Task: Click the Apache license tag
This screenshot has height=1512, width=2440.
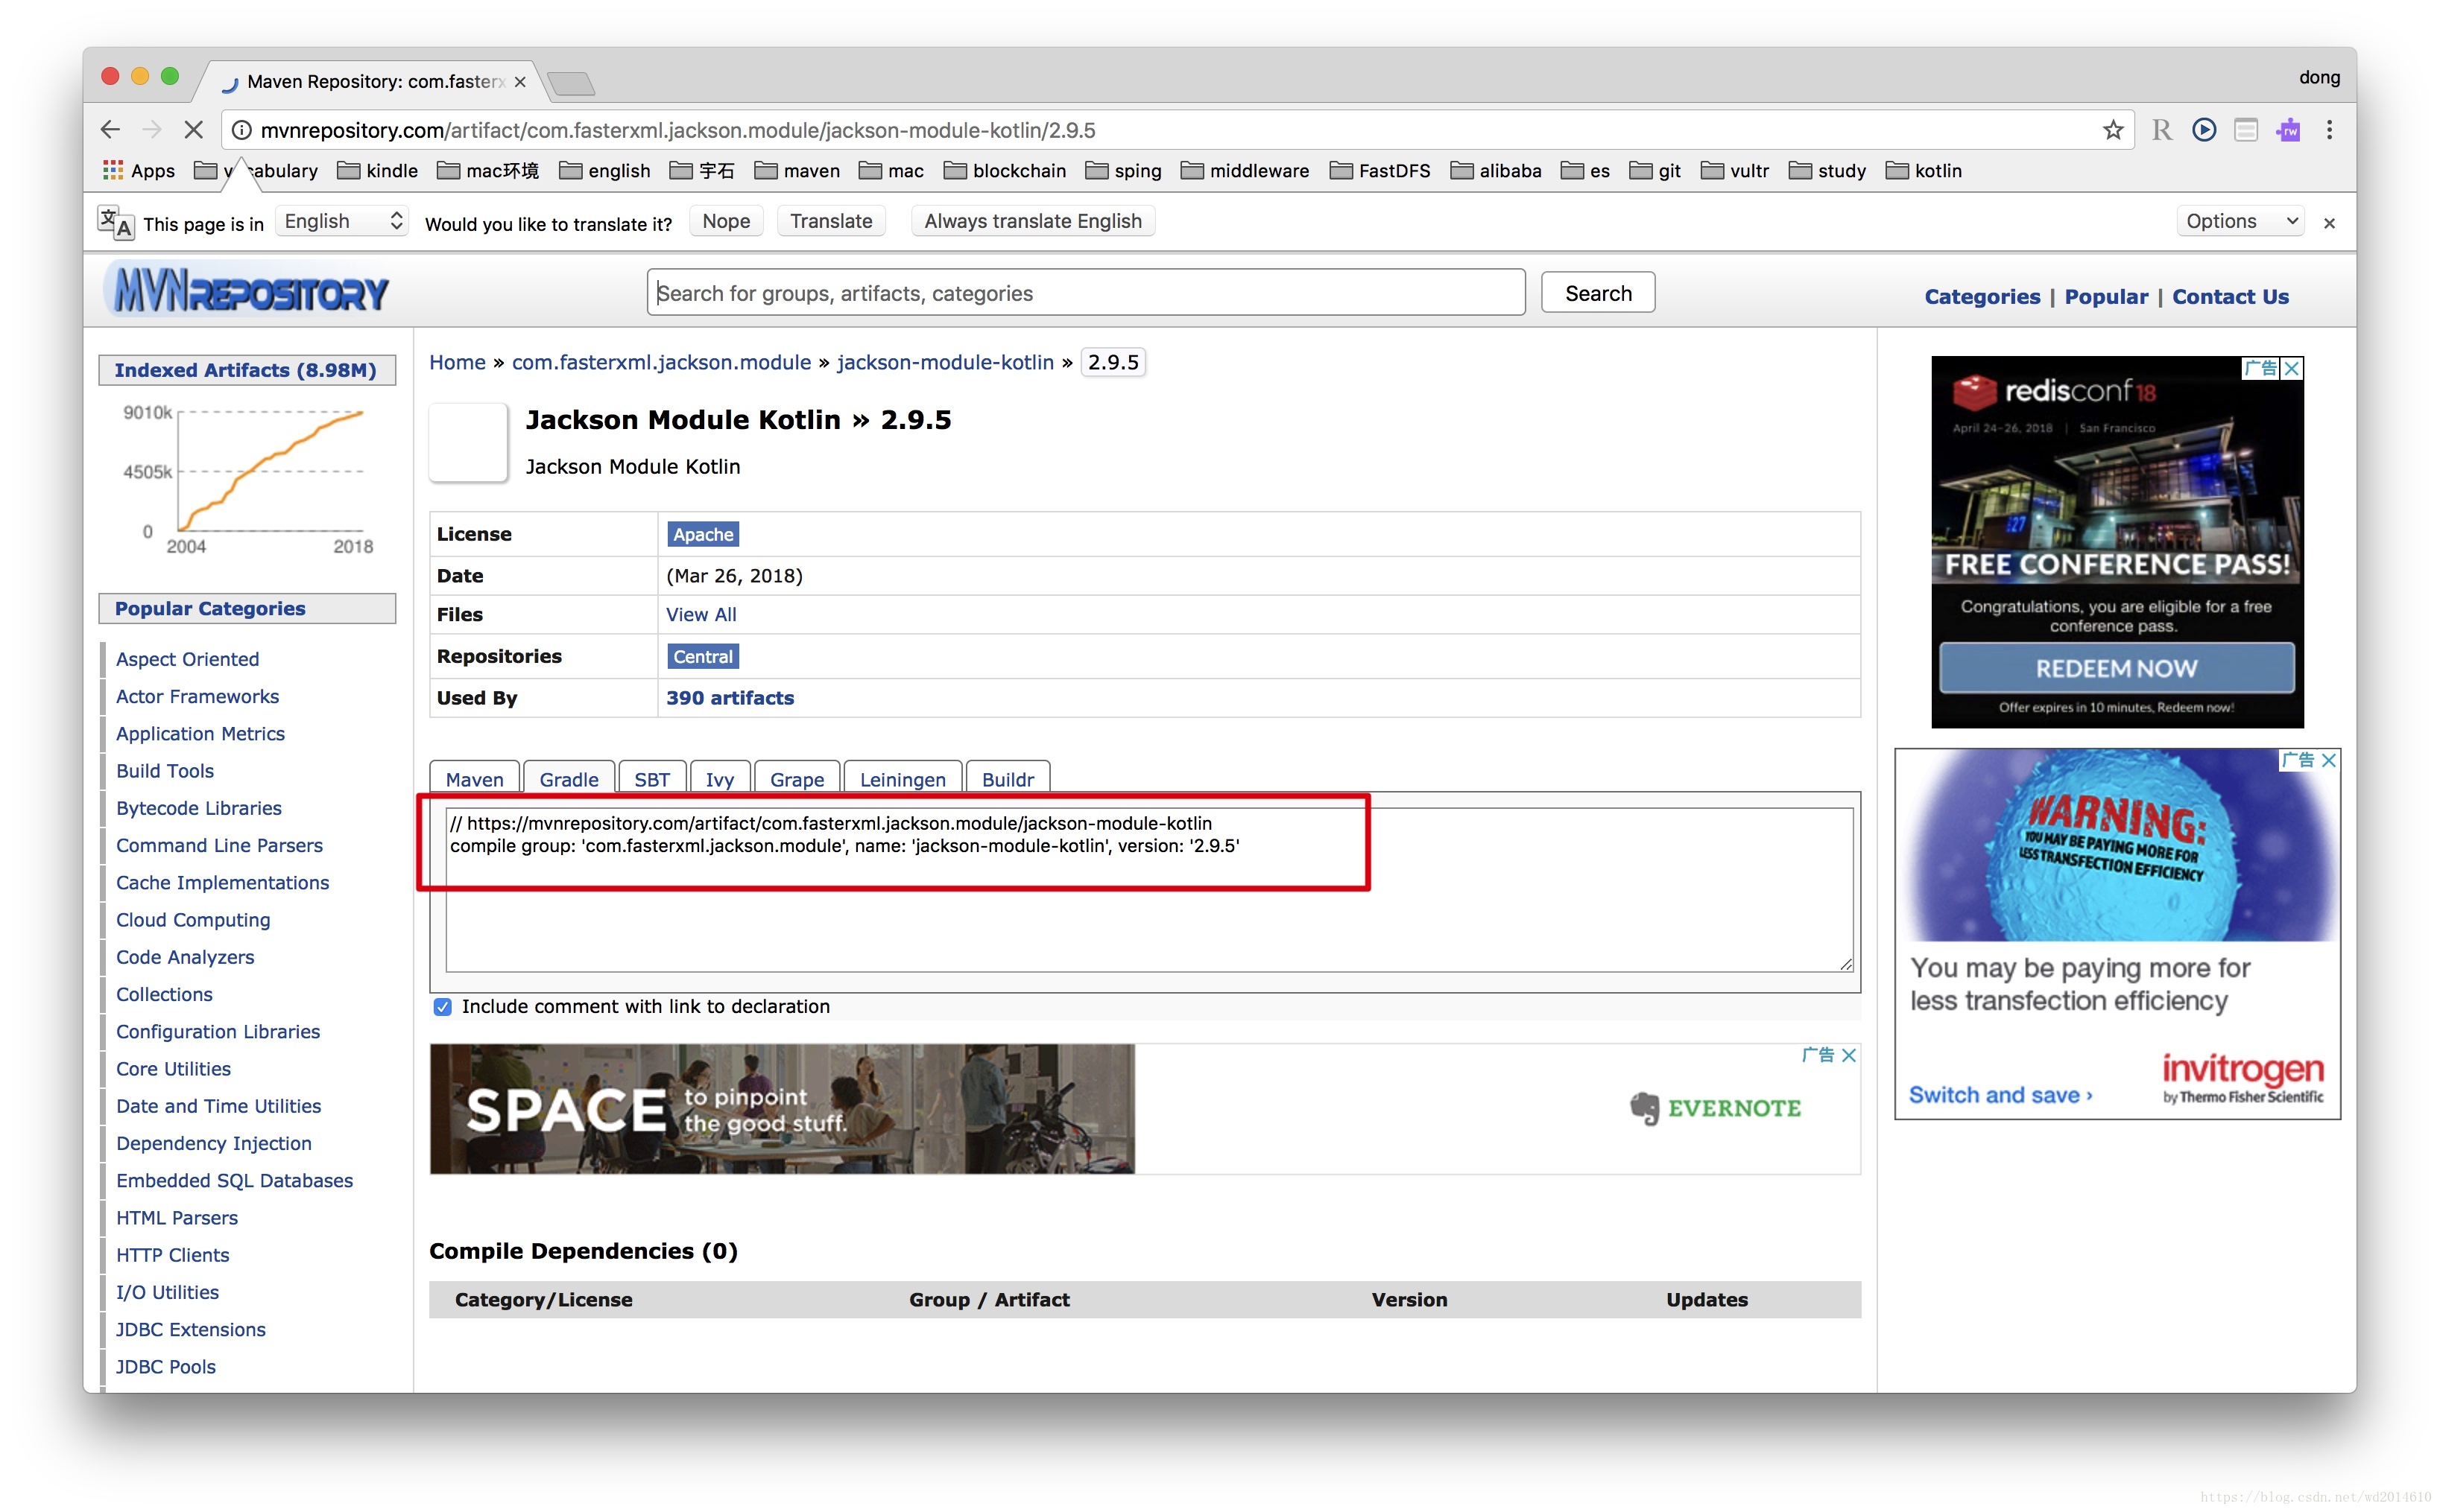Action: click(702, 535)
